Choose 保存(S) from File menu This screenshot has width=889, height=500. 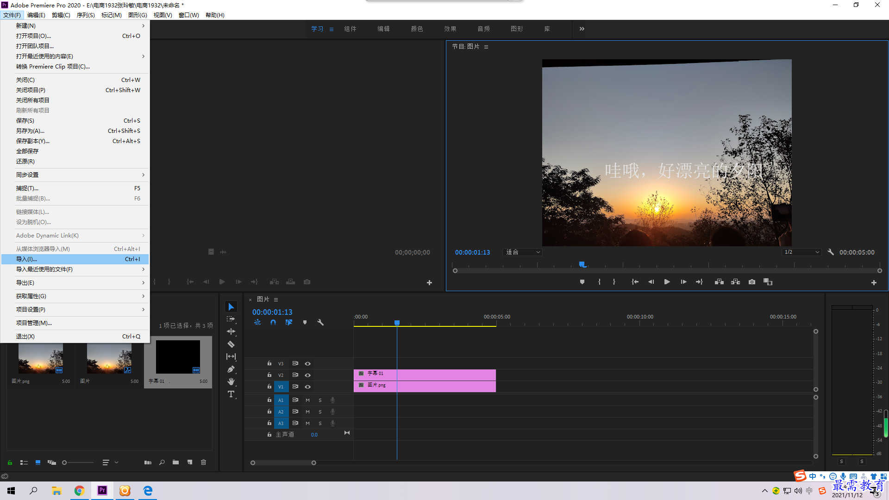coord(75,121)
